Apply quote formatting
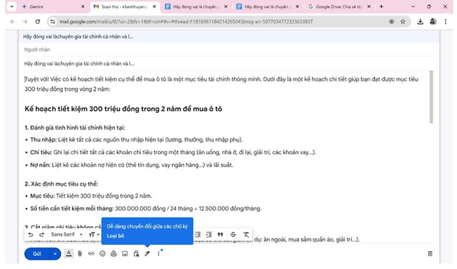This screenshot has width=457, height=269. (x=221, y=235)
